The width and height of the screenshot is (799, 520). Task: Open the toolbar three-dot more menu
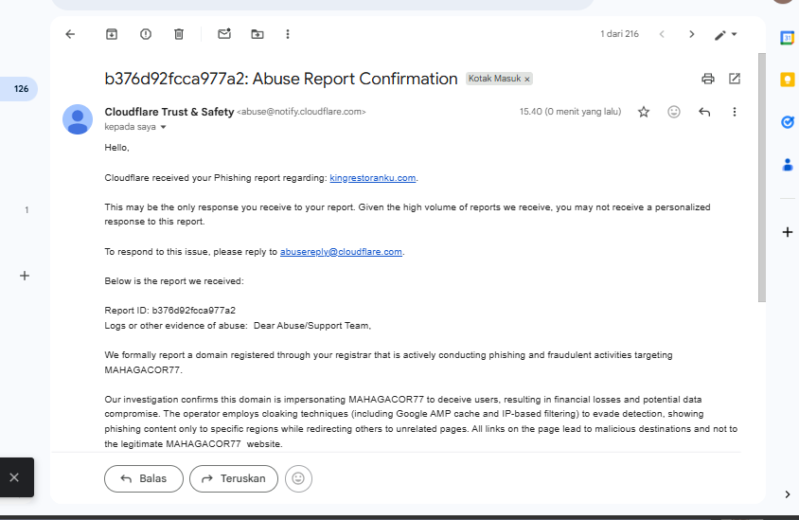tap(288, 34)
